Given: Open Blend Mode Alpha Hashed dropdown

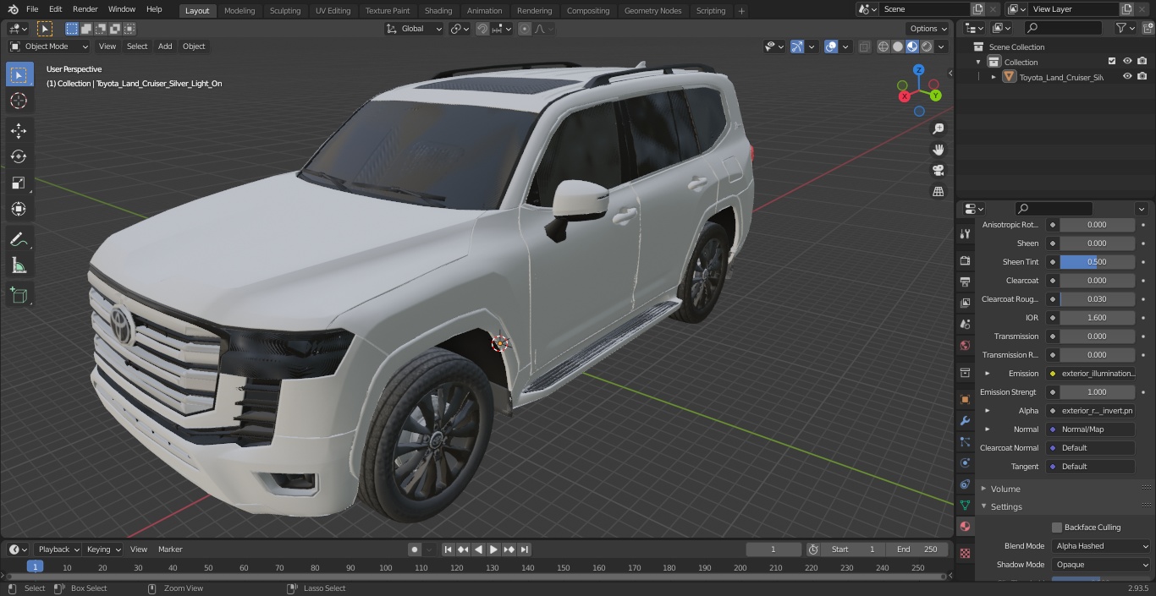Looking at the screenshot, I should [x=1101, y=546].
